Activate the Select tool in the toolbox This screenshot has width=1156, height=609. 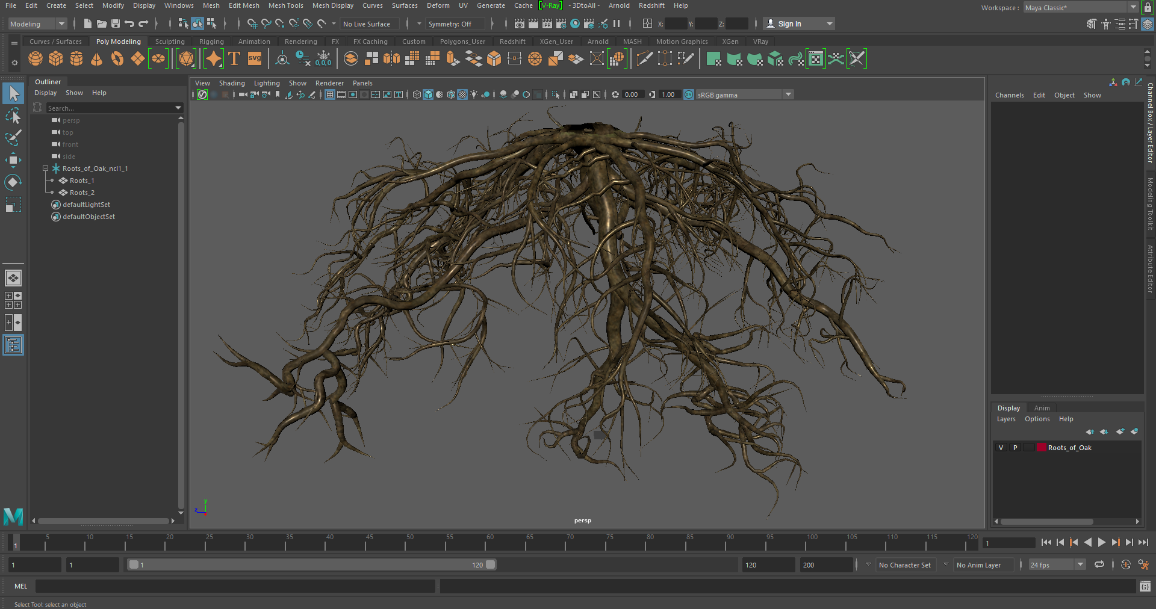point(13,93)
